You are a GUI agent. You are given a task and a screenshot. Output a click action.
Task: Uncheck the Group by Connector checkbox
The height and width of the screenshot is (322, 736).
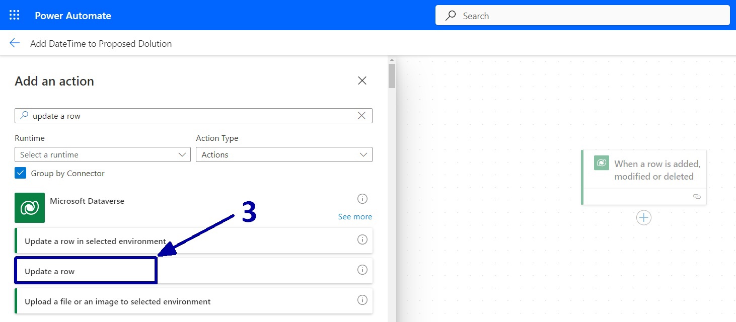20,173
